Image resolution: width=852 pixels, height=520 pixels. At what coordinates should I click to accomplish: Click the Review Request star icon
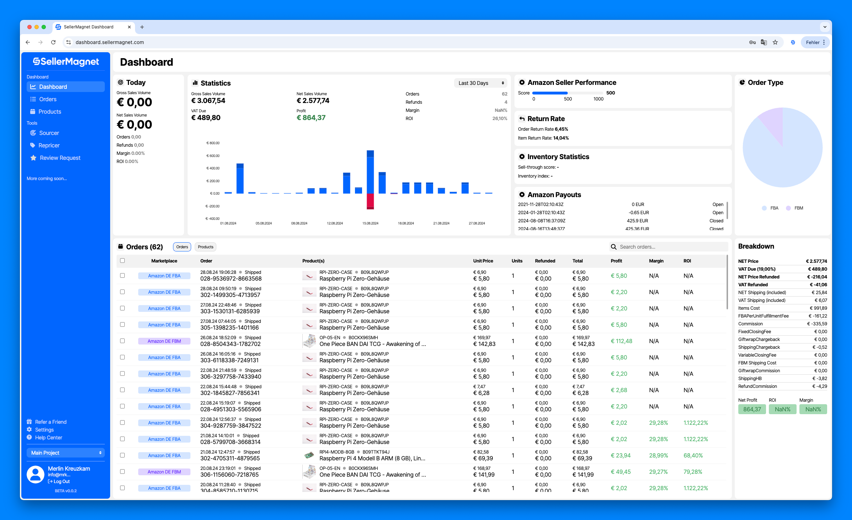33,158
